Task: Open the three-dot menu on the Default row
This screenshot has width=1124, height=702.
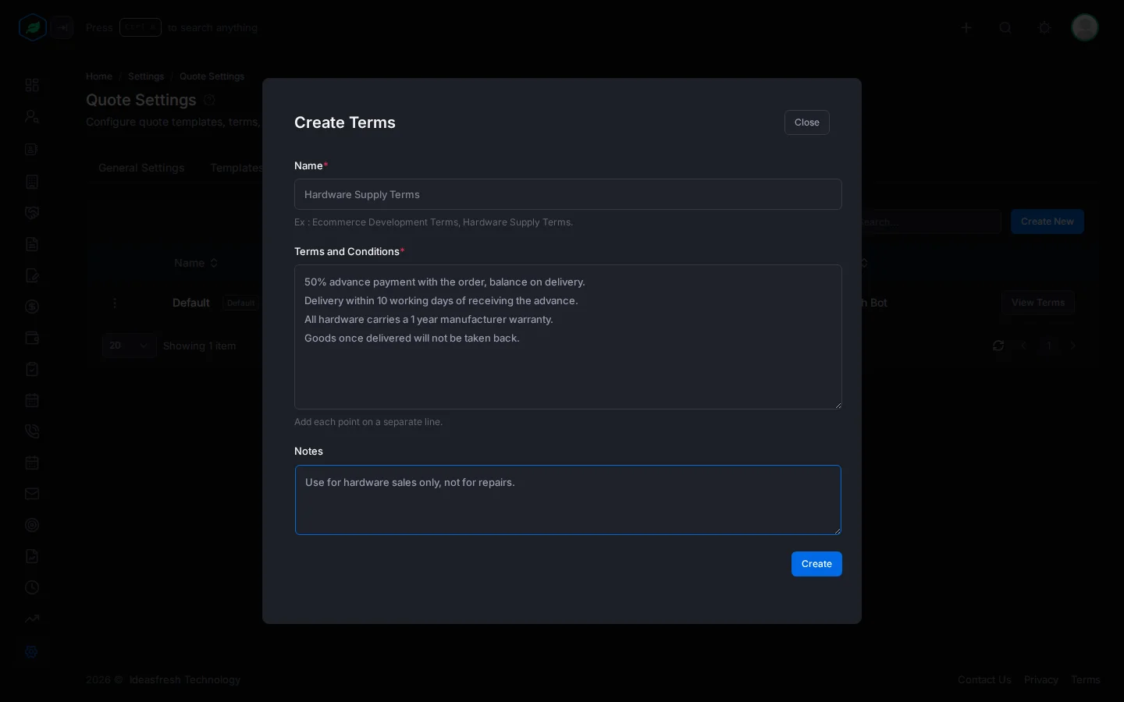Action: point(115,303)
